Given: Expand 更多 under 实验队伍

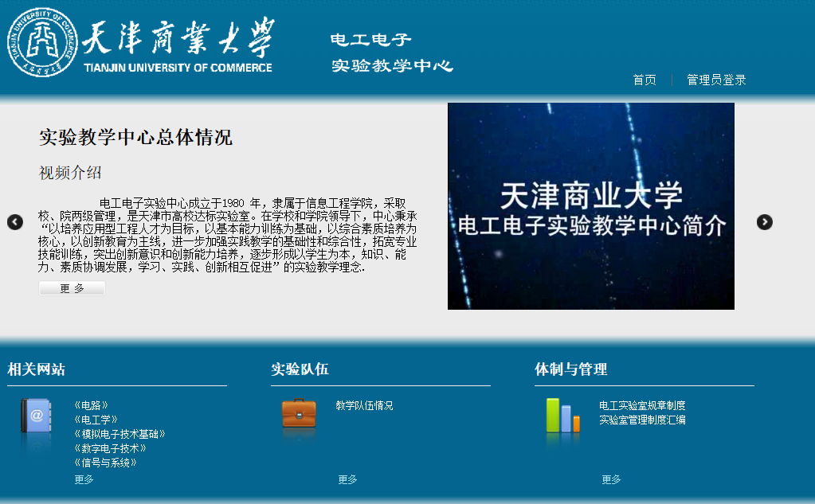Looking at the screenshot, I should tap(347, 479).
